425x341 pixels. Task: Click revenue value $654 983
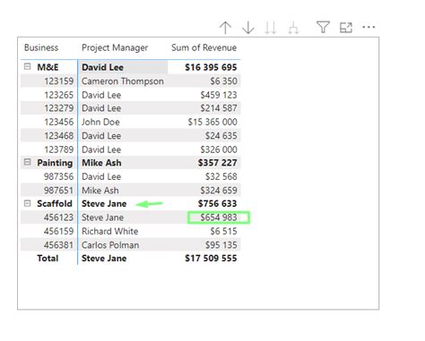[219, 217]
